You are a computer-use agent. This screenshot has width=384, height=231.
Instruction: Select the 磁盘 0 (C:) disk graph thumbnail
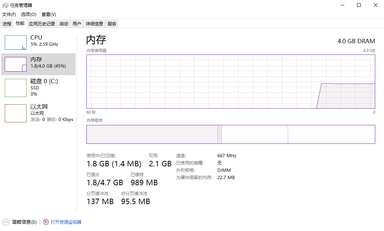pyautogui.click(x=16, y=88)
